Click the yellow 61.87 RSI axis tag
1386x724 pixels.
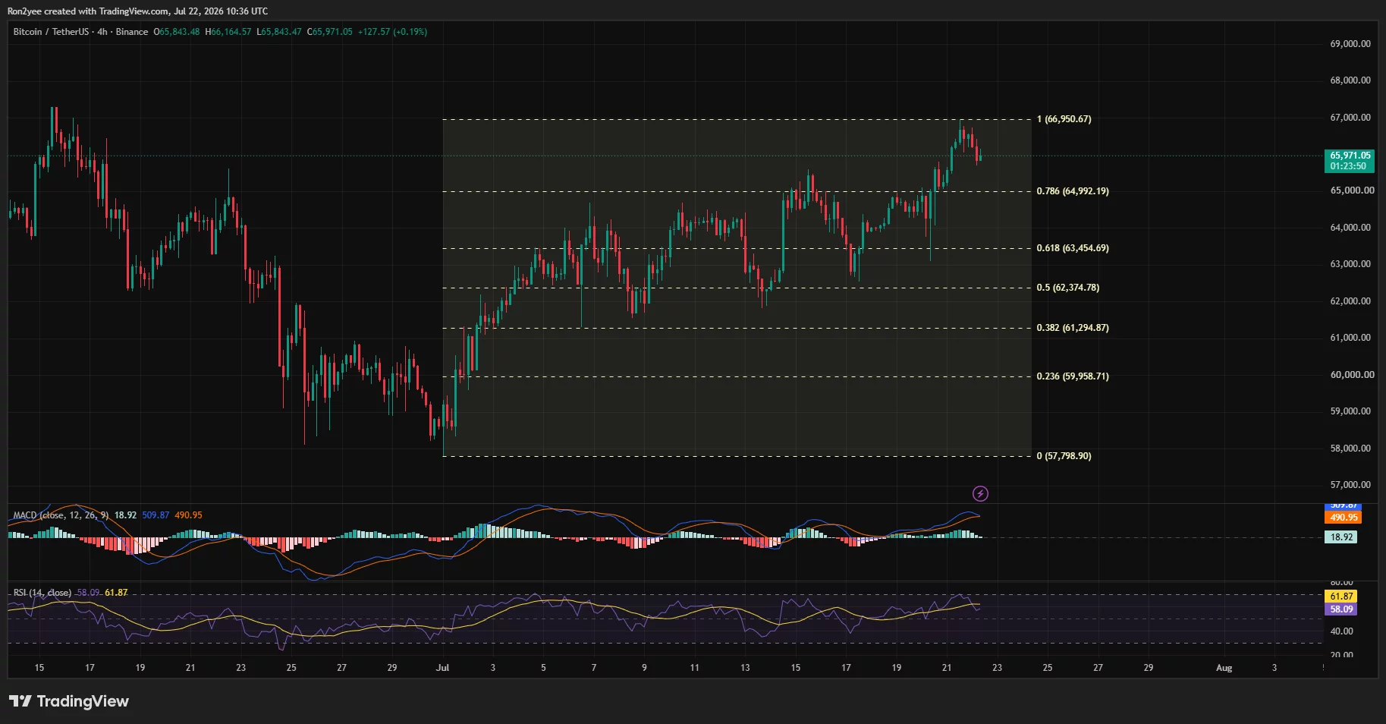[x=1340, y=597]
